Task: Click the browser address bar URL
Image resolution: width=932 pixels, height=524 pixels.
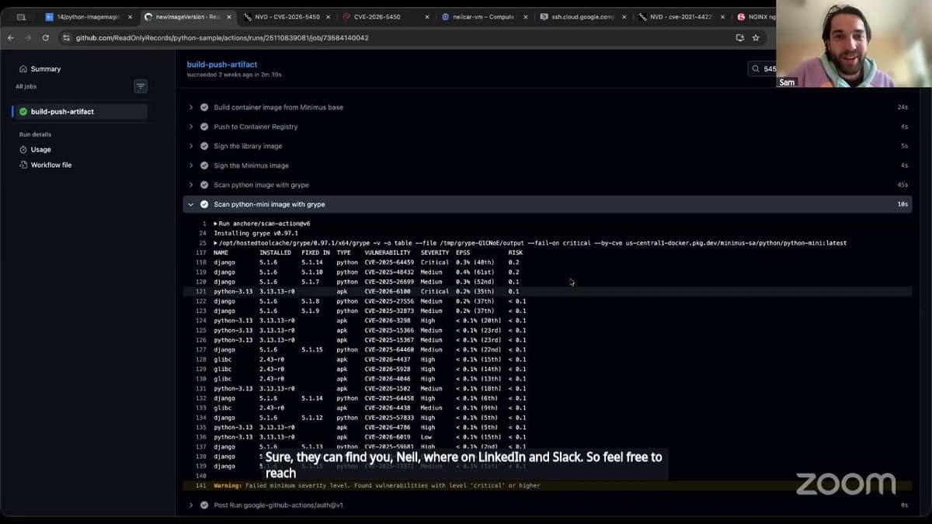Action: (222, 37)
